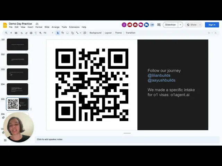This screenshot has height=166, width=222.
Task: Activate the paint format tool
Action: [36, 33]
